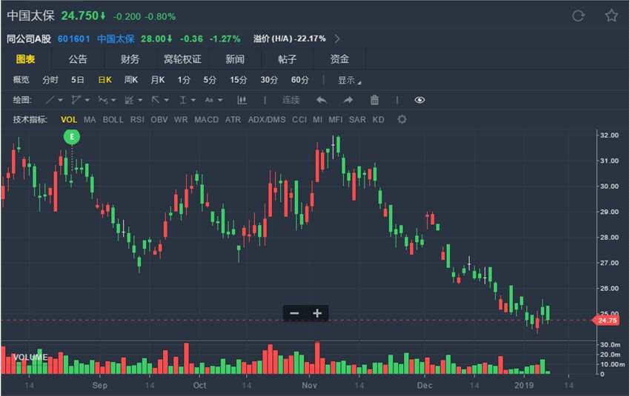Select the line drawing tool
Screen dimensions: 630x396
[50, 100]
